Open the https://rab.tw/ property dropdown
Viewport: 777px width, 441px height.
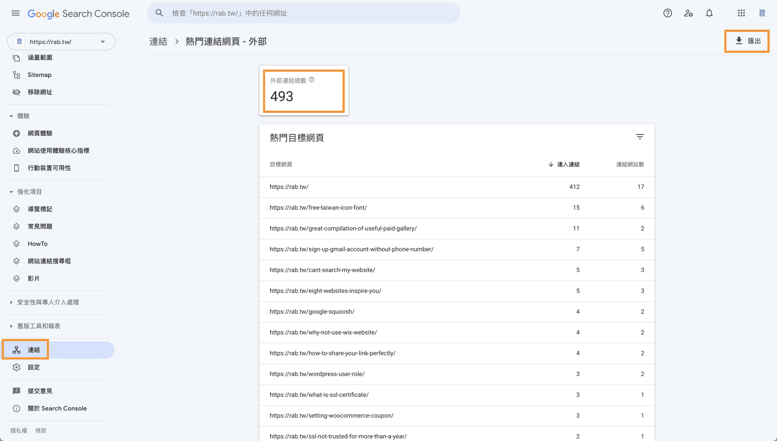(61, 42)
